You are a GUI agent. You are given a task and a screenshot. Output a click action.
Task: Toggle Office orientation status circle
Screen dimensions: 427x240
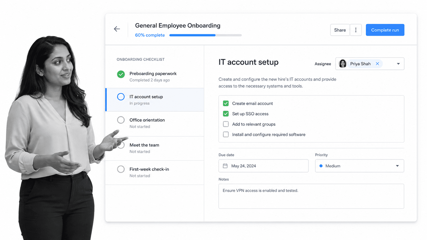(121, 120)
